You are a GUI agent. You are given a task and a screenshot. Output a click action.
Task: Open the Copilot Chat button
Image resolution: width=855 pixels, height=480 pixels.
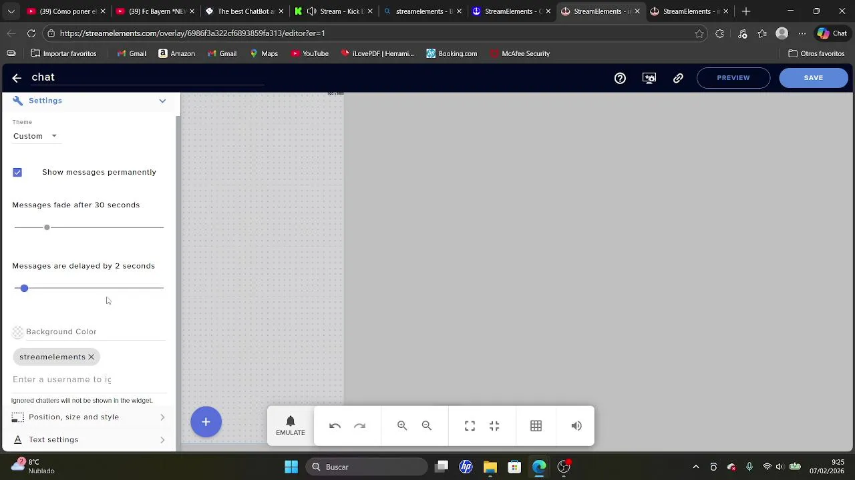point(832,33)
